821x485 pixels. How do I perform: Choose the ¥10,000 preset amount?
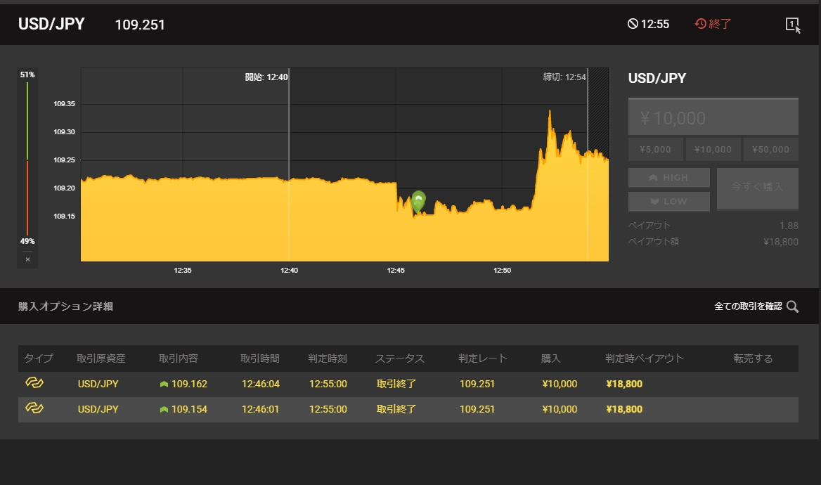[713, 150]
